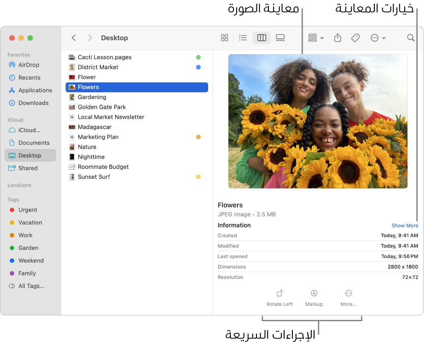Screen dimensions: 425x347
Task: Click the Markup quick action
Action: click(x=314, y=298)
